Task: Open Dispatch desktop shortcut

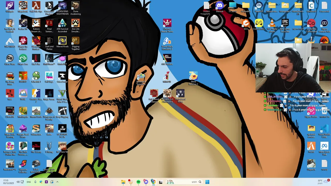Action: [311, 165]
